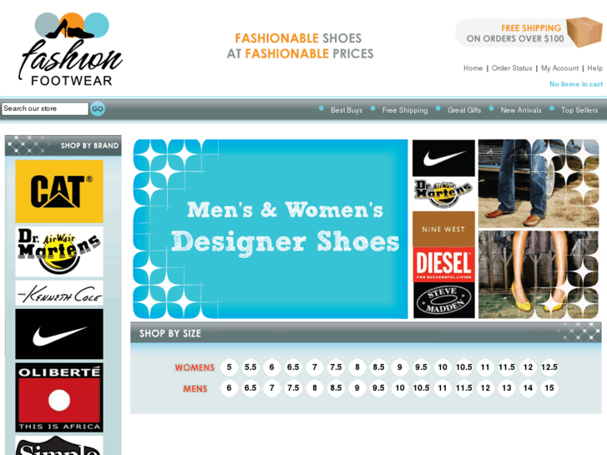This screenshot has height=455, width=607.
Task: Select Mens size 7.5
Action: point(293,388)
